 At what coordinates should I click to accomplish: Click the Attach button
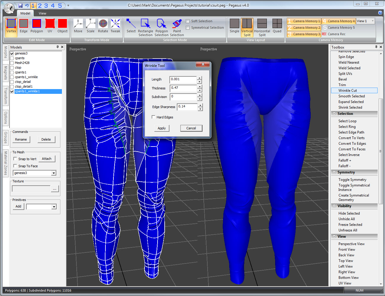pyautogui.click(x=46, y=159)
